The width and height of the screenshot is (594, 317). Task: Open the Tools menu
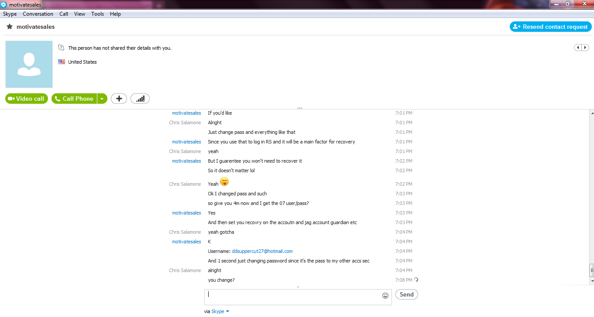coord(98,14)
